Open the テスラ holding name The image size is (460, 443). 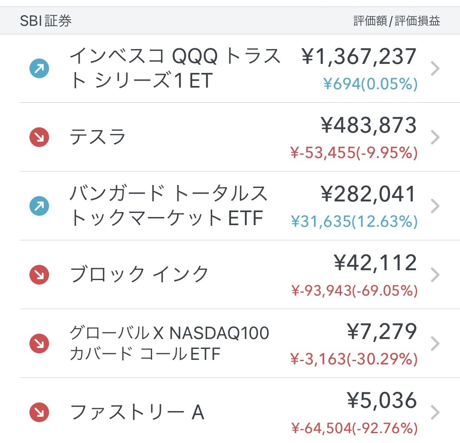tap(98, 137)
